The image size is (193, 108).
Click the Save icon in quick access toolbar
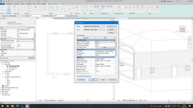click(x=9, y=1)
